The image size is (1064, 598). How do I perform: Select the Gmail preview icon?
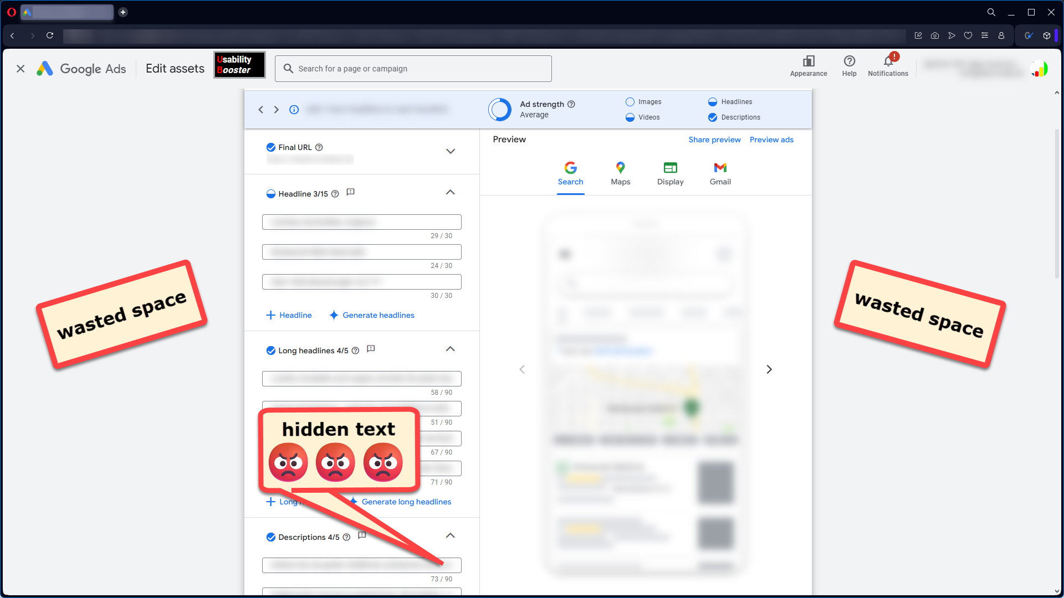[720, 173]
